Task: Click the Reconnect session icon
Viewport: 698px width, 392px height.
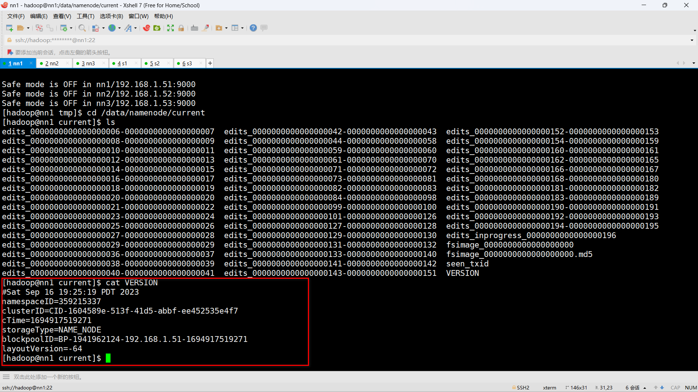Action: click(x=39, y=28)
